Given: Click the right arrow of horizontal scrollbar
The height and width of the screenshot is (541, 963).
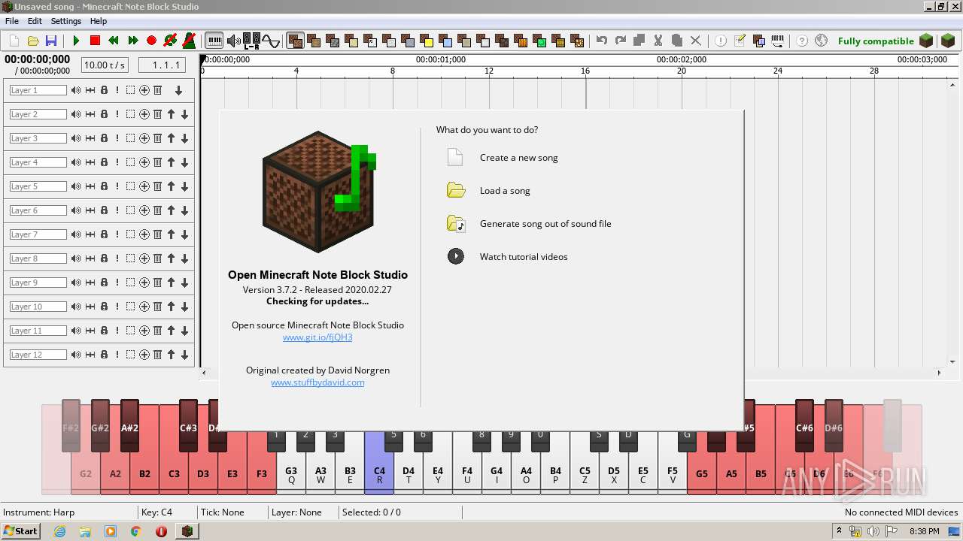Looking at the screenshot, I should pyautogui.click(x=939, y=373).
